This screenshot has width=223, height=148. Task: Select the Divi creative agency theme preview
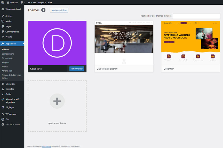coord(124,43)
